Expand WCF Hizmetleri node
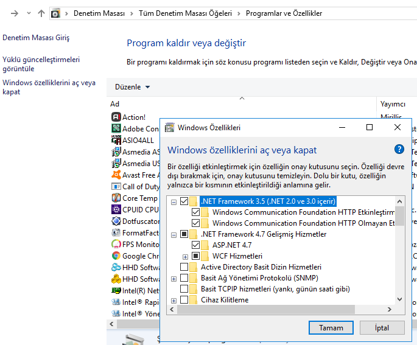This screenshot has height=345, width=417. tap(185, 257)
